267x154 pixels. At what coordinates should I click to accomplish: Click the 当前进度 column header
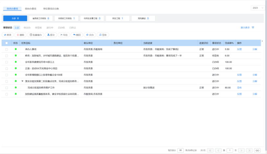(x=170, y=43)
